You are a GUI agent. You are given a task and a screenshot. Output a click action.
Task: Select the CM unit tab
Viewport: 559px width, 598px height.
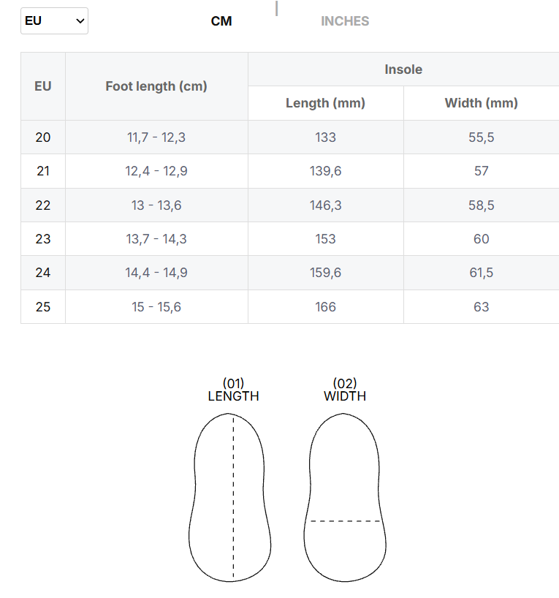[221, 21]
